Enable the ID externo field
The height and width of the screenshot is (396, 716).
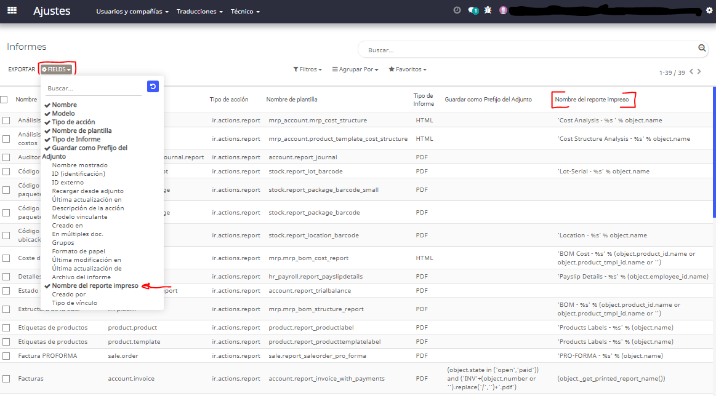click(68, 183)
